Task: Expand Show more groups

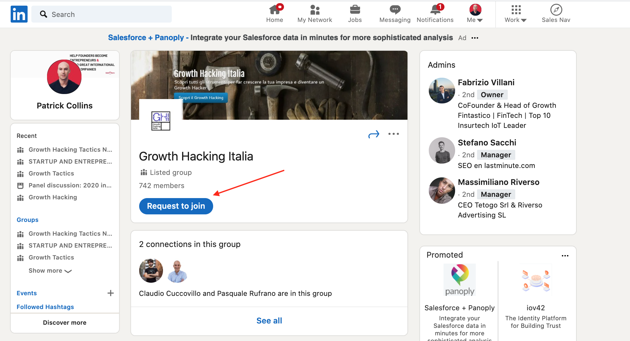Action: point(50,271)
